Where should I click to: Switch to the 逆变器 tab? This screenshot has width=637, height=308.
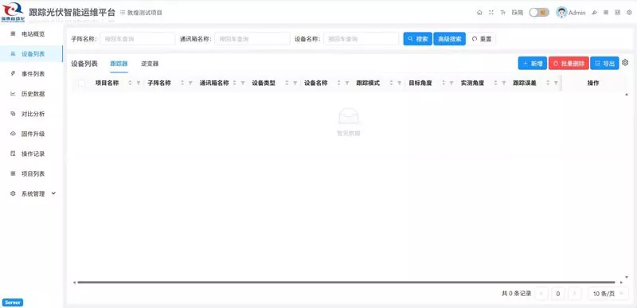pyautogui.click(x=150, y=64)
